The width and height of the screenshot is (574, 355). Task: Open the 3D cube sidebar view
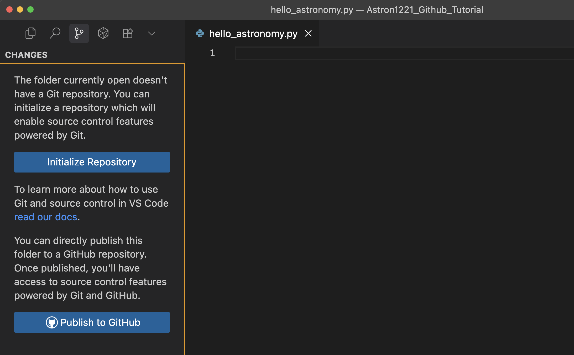[x=103, y=33]
